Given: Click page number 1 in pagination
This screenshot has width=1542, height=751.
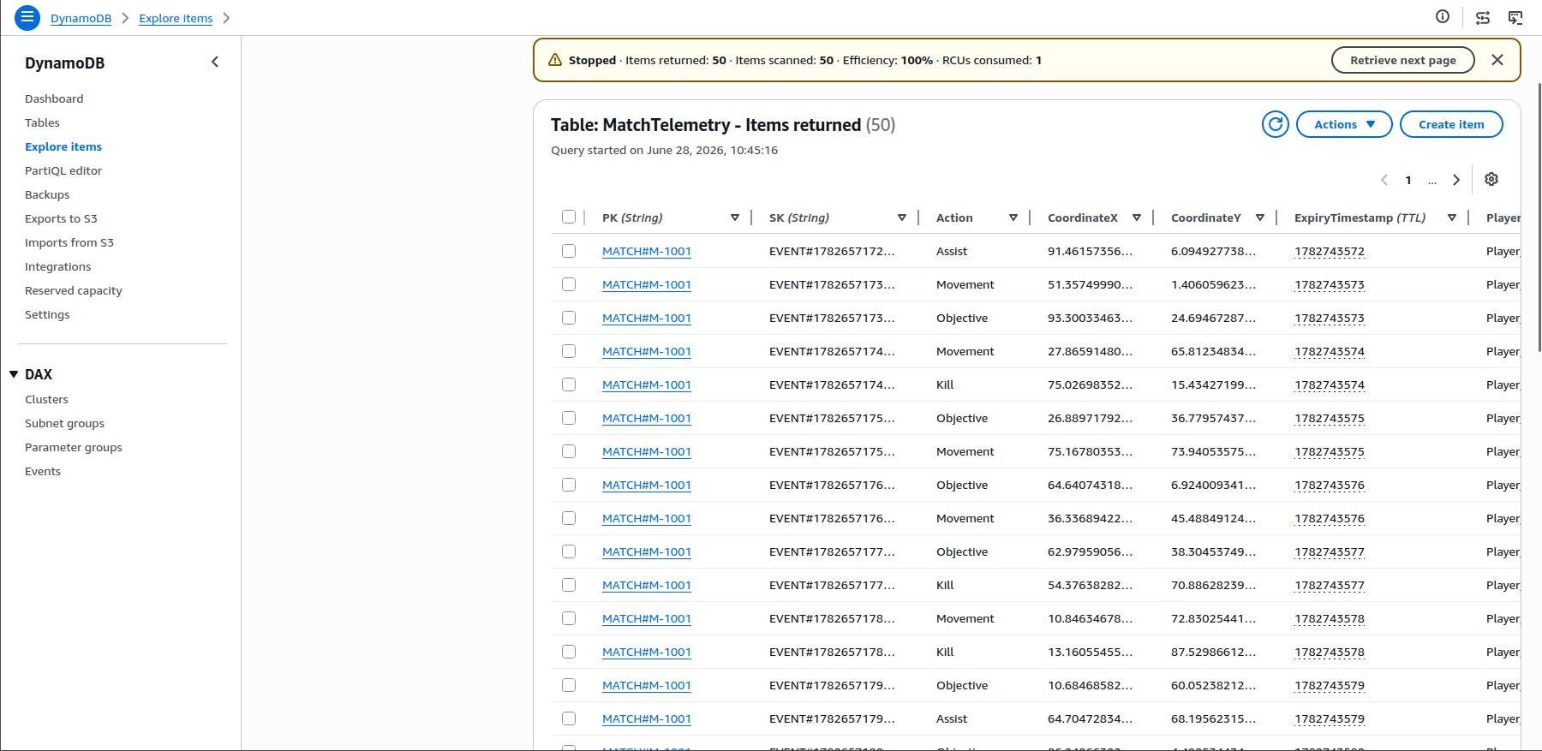Looking at the screenshot, I should [x=1408, y=180].
